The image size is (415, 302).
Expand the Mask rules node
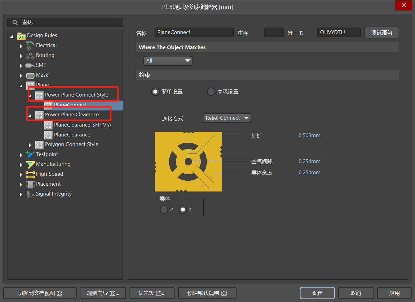pos(21,76)
